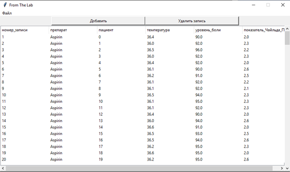Viewport: 290px width, 172px height.
Task: Select the уровень_боли column header
Action: click(218, 30)
